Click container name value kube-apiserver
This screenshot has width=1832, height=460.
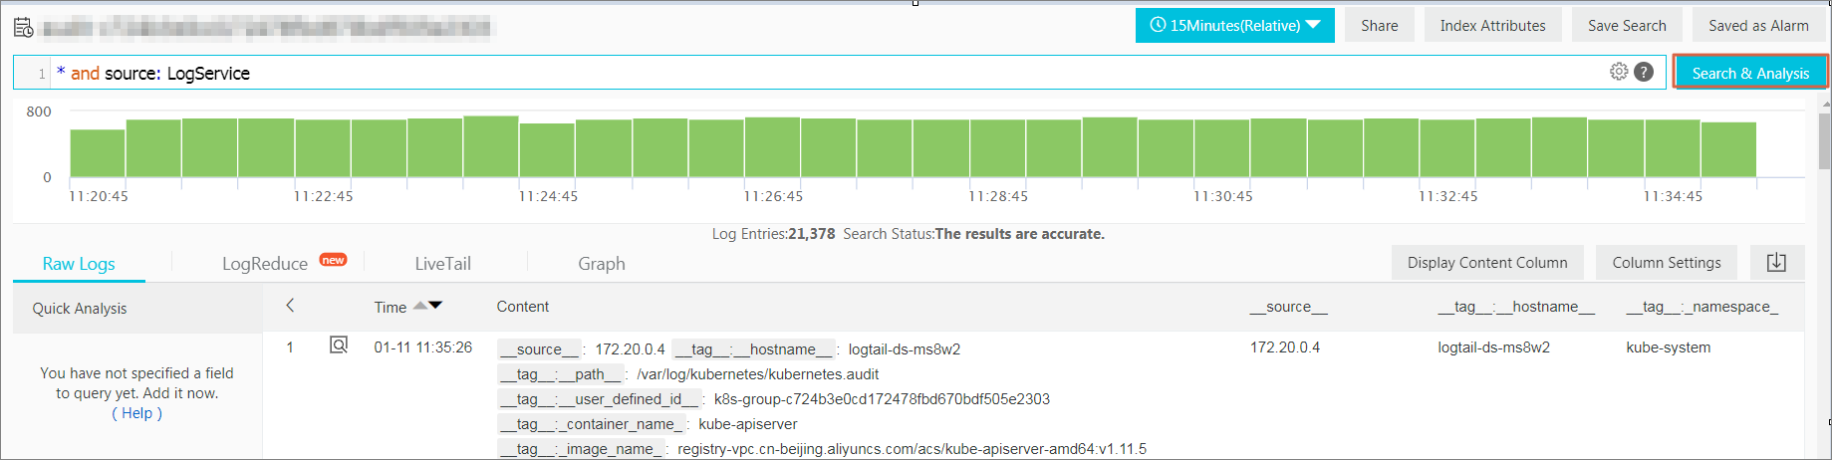tap(748, 424)
